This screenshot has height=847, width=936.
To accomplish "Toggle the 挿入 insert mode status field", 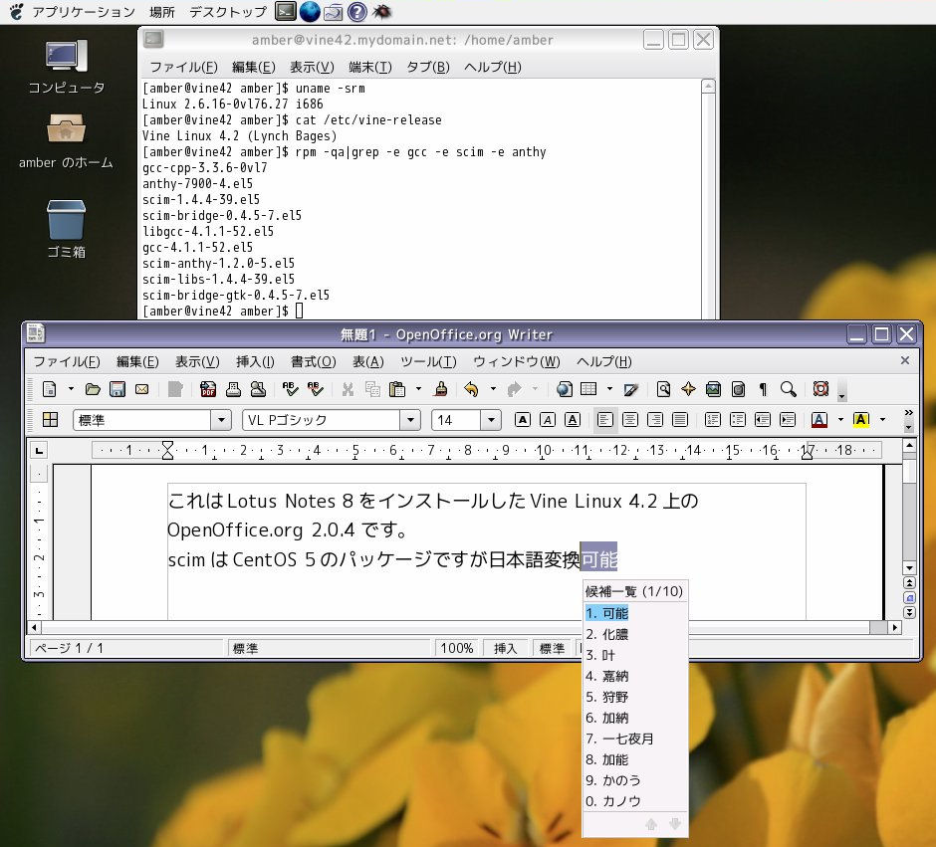I will tap(505, 648).
